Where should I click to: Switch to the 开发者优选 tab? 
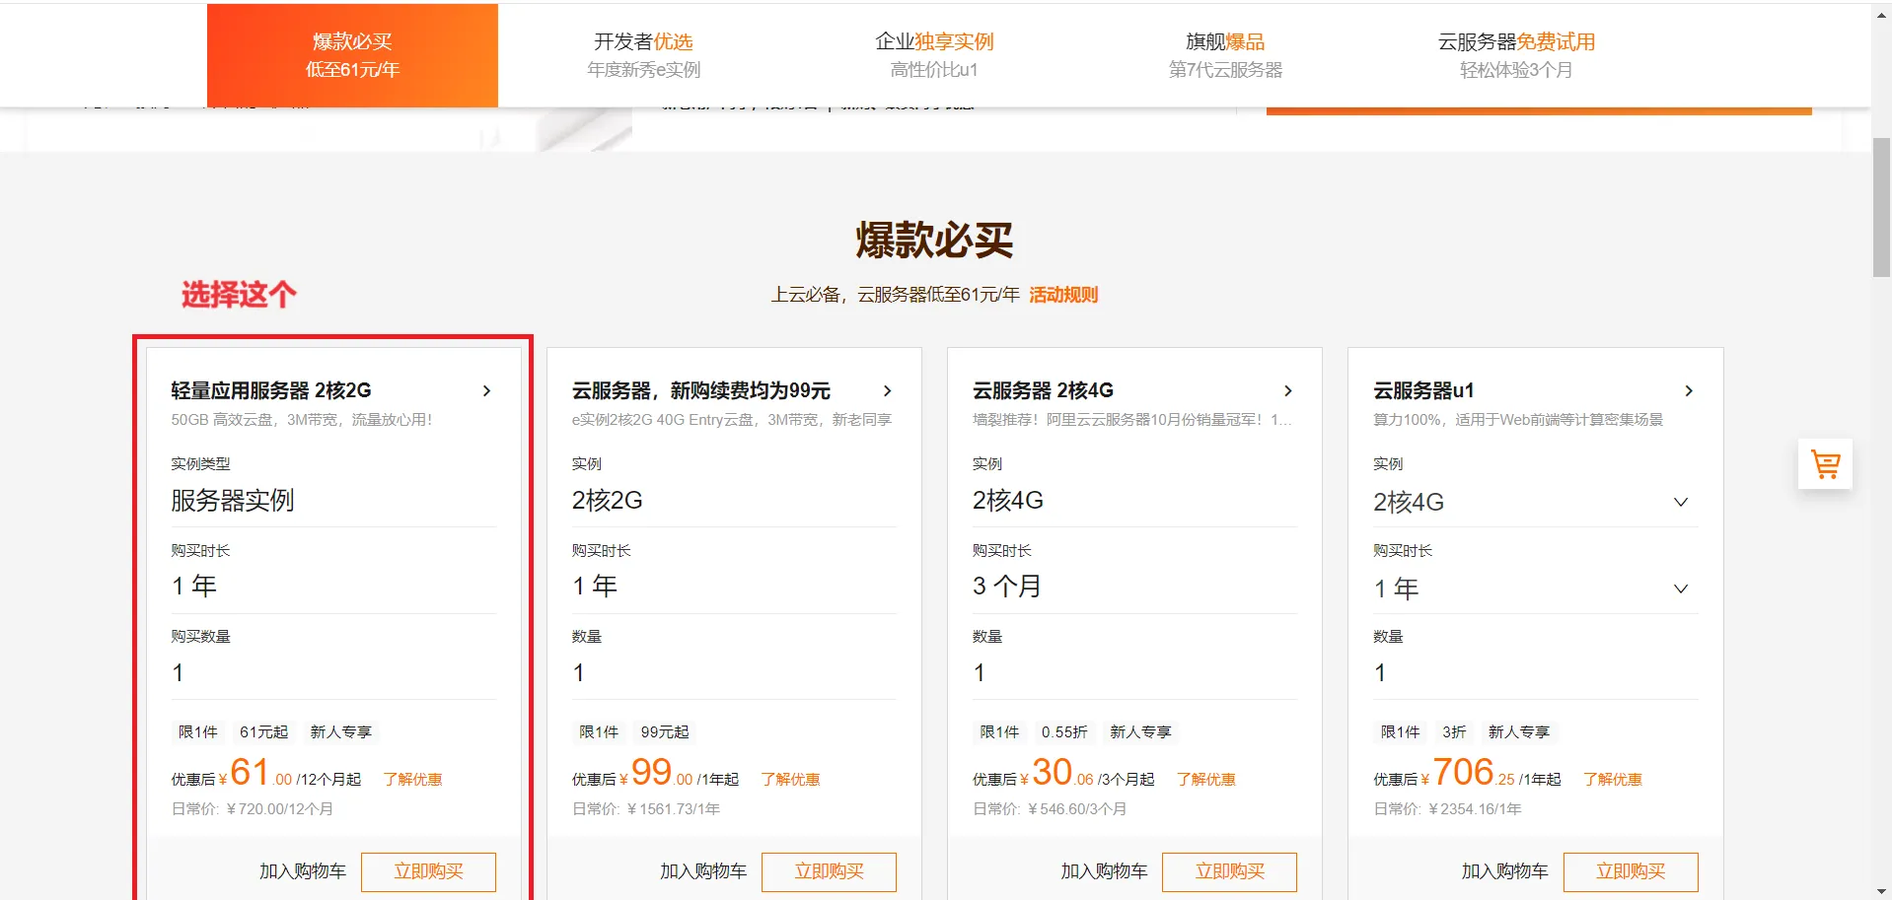643,55
